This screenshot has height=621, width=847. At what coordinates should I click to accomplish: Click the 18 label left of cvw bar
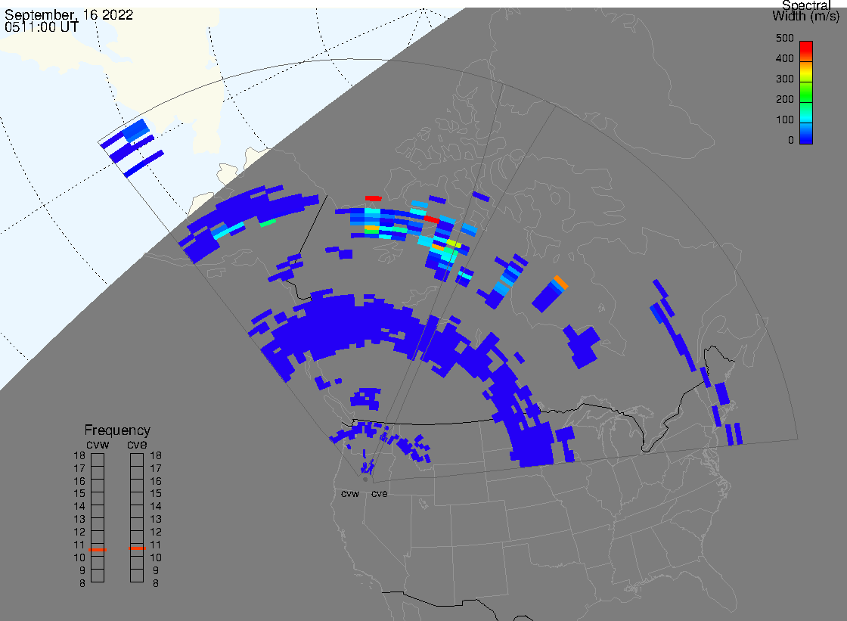[x=79, y=455]
